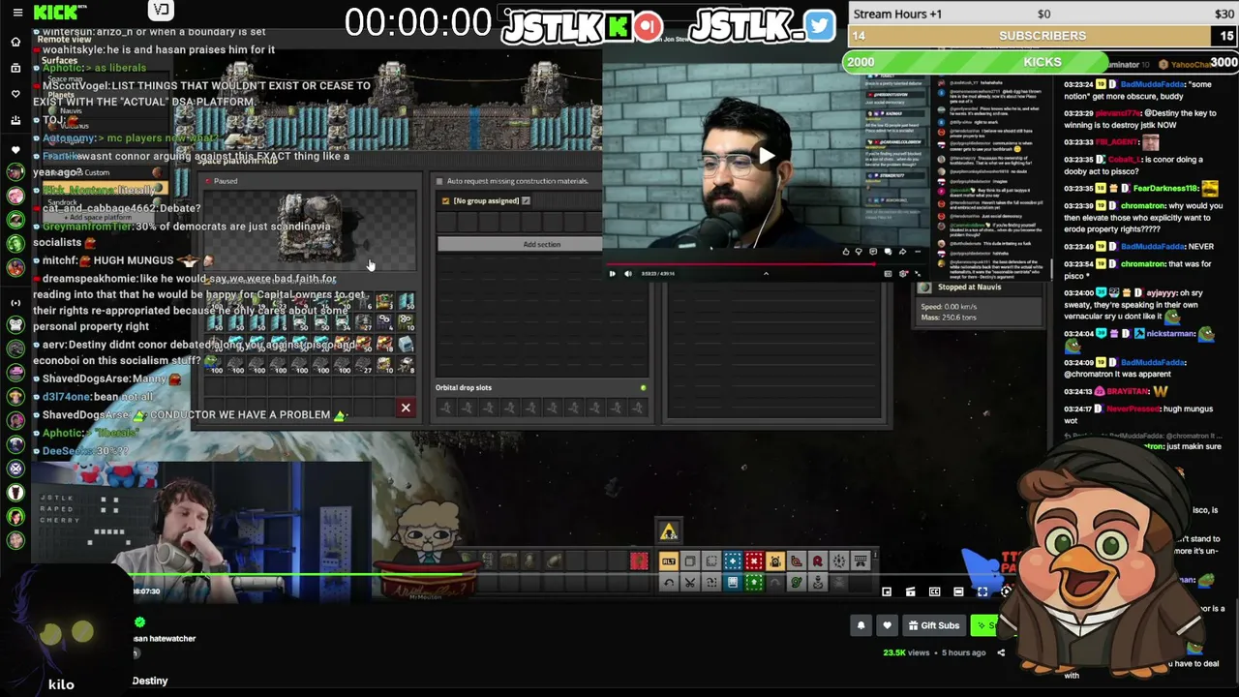Screen dimensions: 1239x697
Task: Click the Stream Hours +1 label
Action: point(897,14)
